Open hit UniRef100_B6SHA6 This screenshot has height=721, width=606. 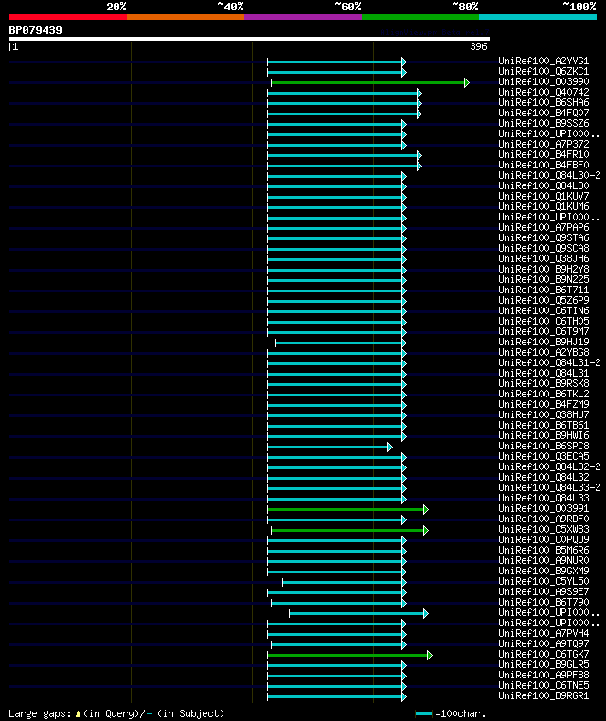pos(544,102)
